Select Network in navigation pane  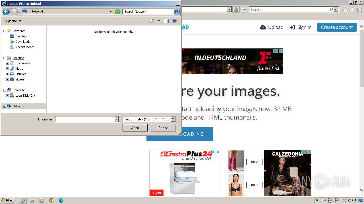coord(18,106)
